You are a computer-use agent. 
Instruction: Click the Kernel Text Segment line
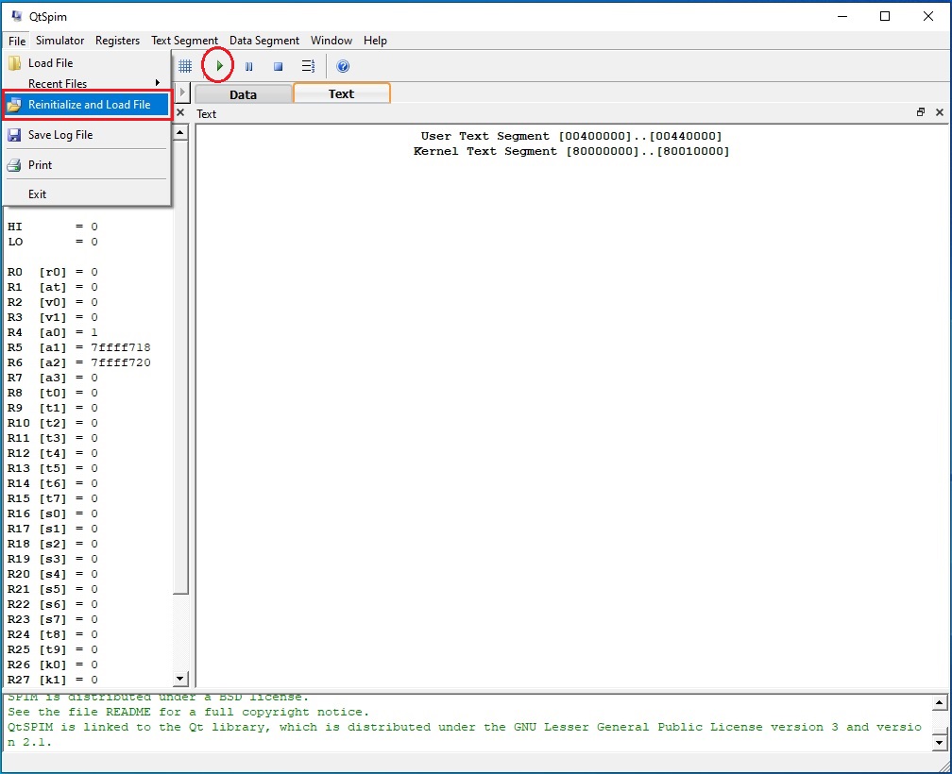click(571, 151)
